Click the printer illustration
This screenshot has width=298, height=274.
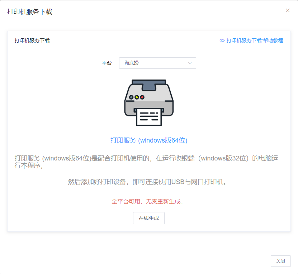tap(149, 102)
